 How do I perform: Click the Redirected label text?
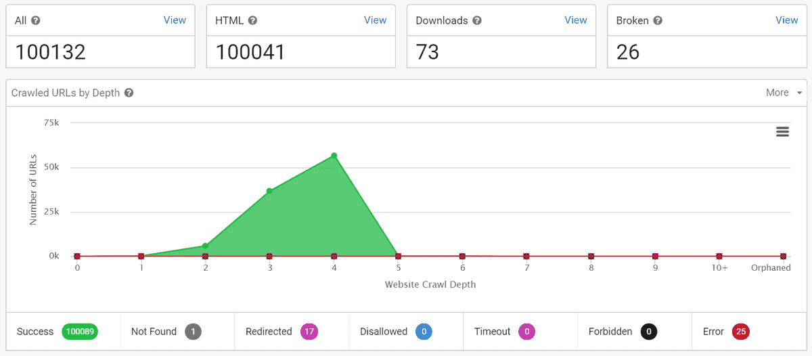tap(269, 332)
